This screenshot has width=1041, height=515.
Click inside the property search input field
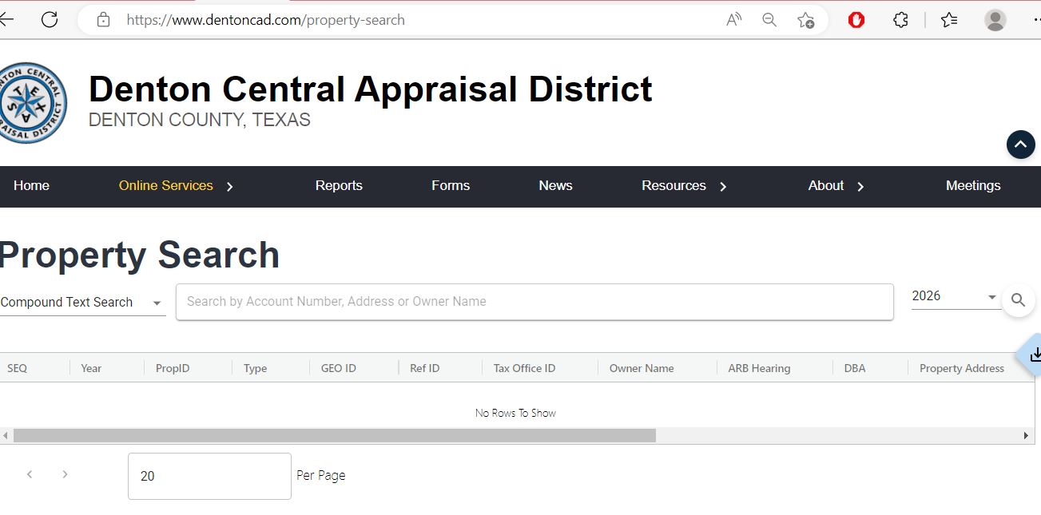point(534,301)
